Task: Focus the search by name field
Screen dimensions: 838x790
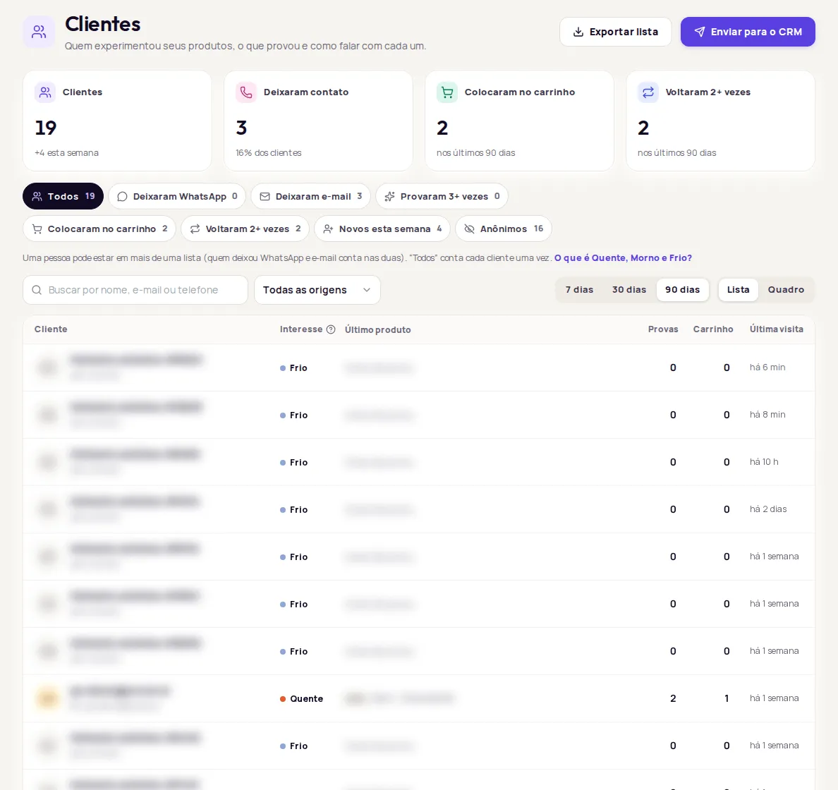Action: pos(135,290)
